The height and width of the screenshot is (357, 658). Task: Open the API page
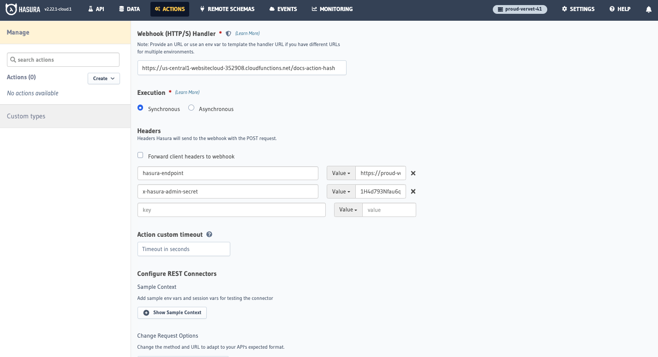click(96, 9)
